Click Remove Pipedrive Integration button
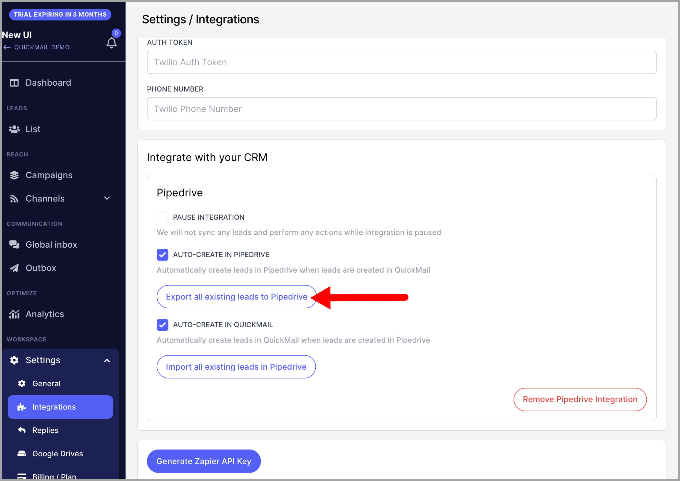680x481 pixels. [580, 400]
